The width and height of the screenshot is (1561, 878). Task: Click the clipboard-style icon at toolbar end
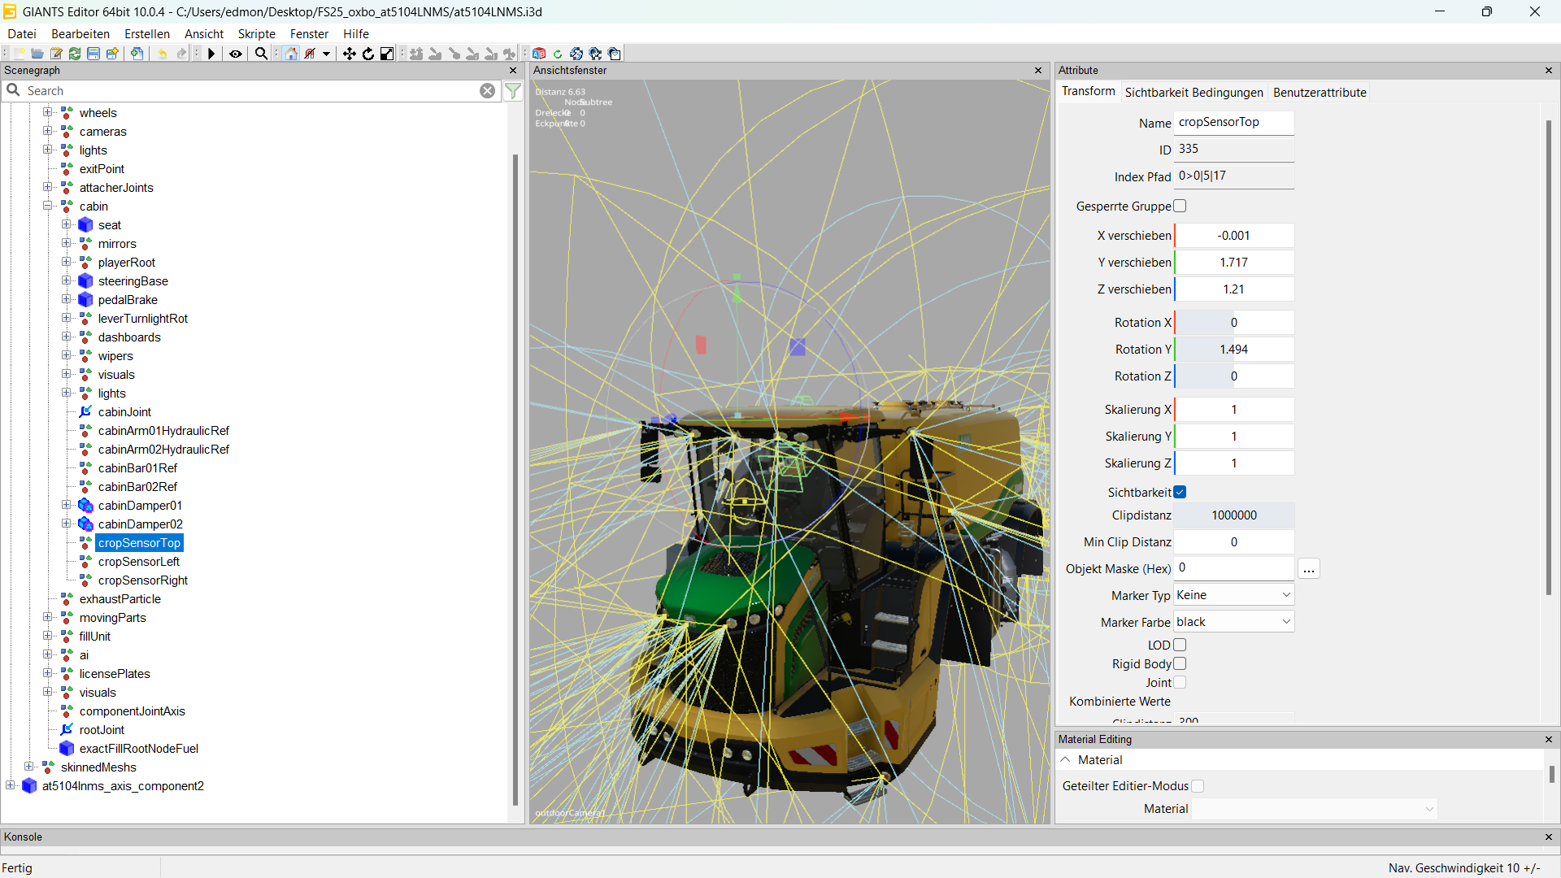[x=615, y=54]
